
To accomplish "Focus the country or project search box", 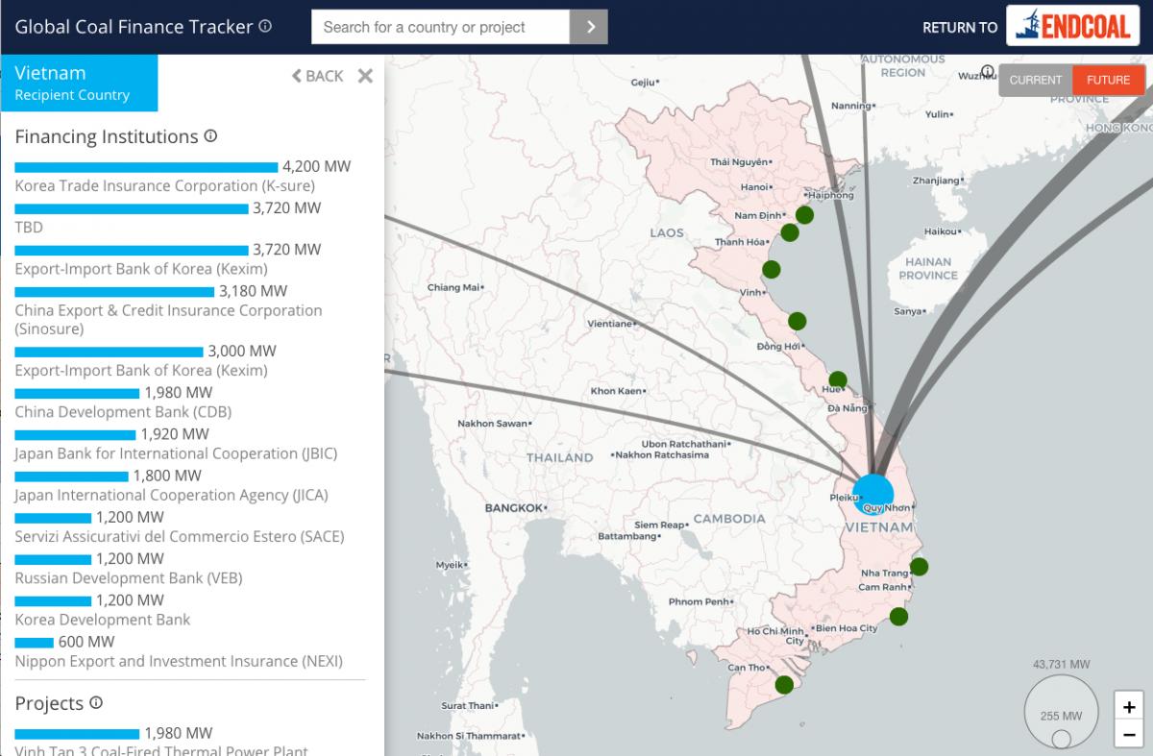I will point(441,27).
